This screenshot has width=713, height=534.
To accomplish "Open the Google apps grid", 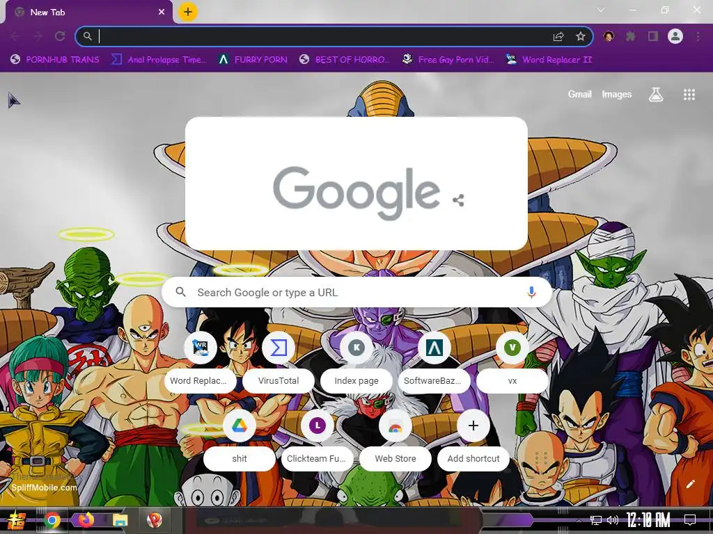I will click(689, 95).
